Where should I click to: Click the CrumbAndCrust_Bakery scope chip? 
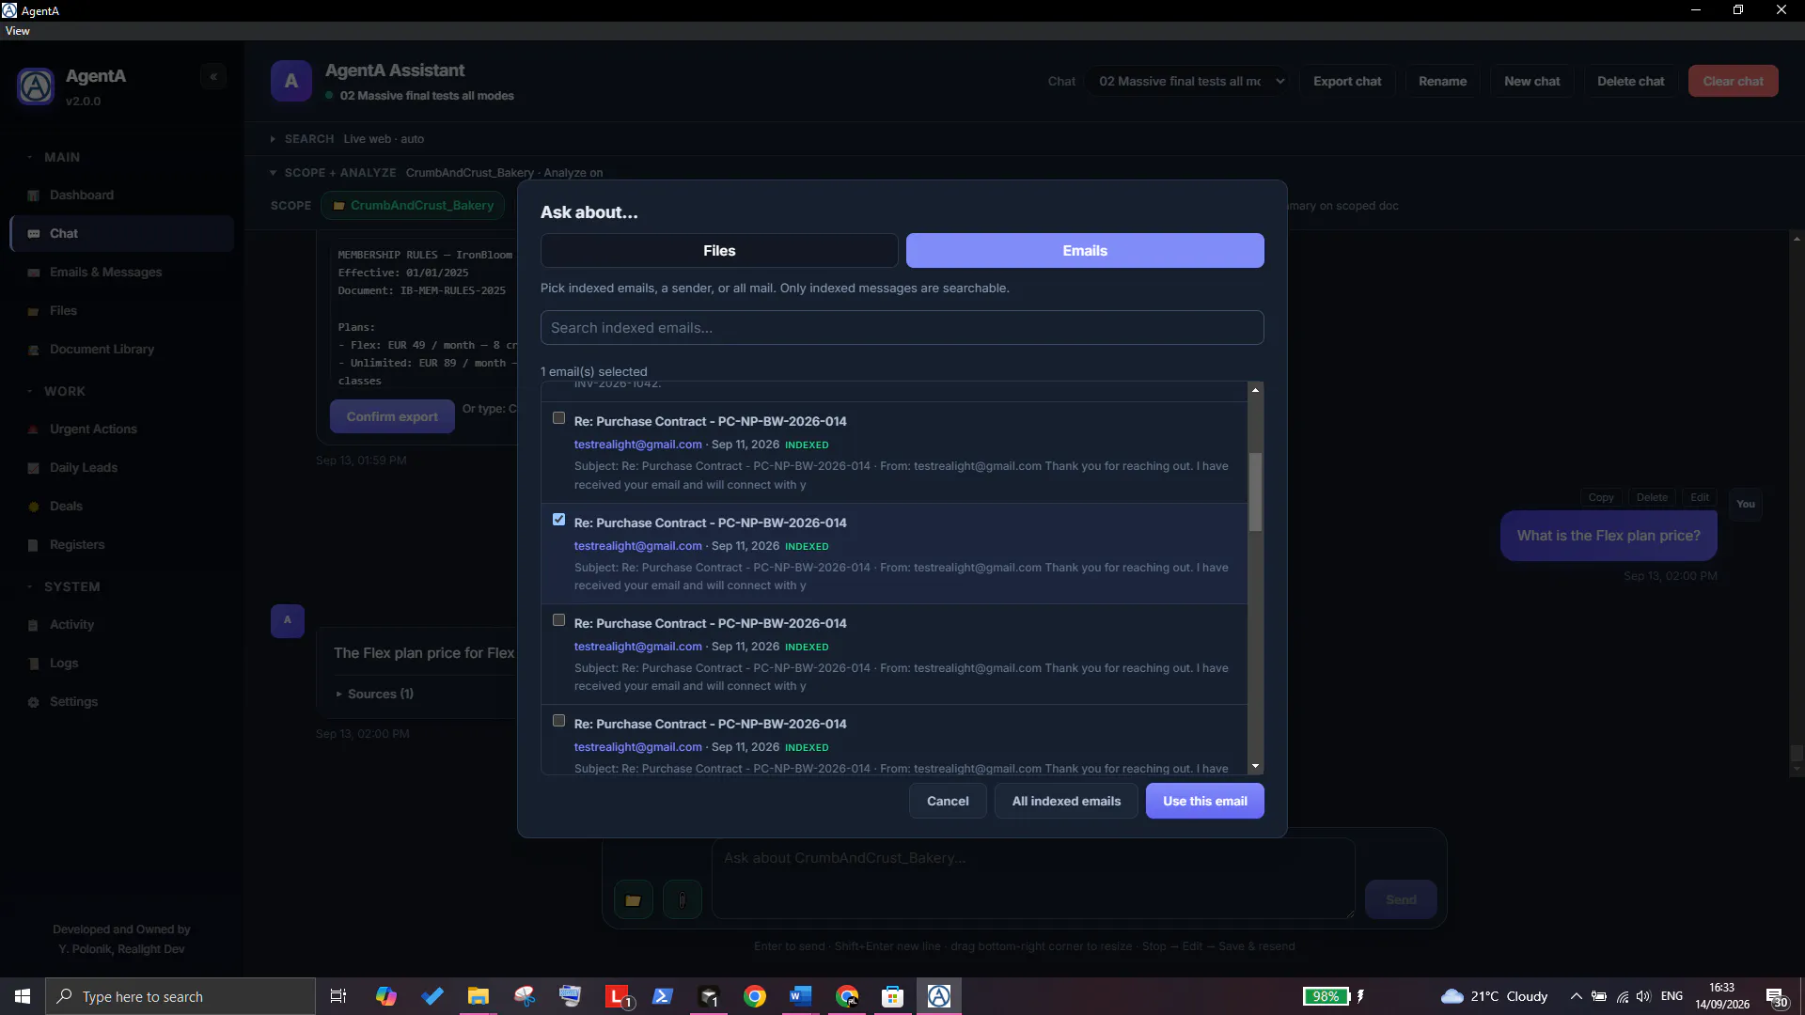point(413,206)
